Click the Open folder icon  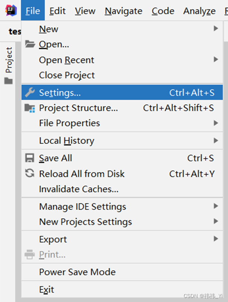click(30, 44)
